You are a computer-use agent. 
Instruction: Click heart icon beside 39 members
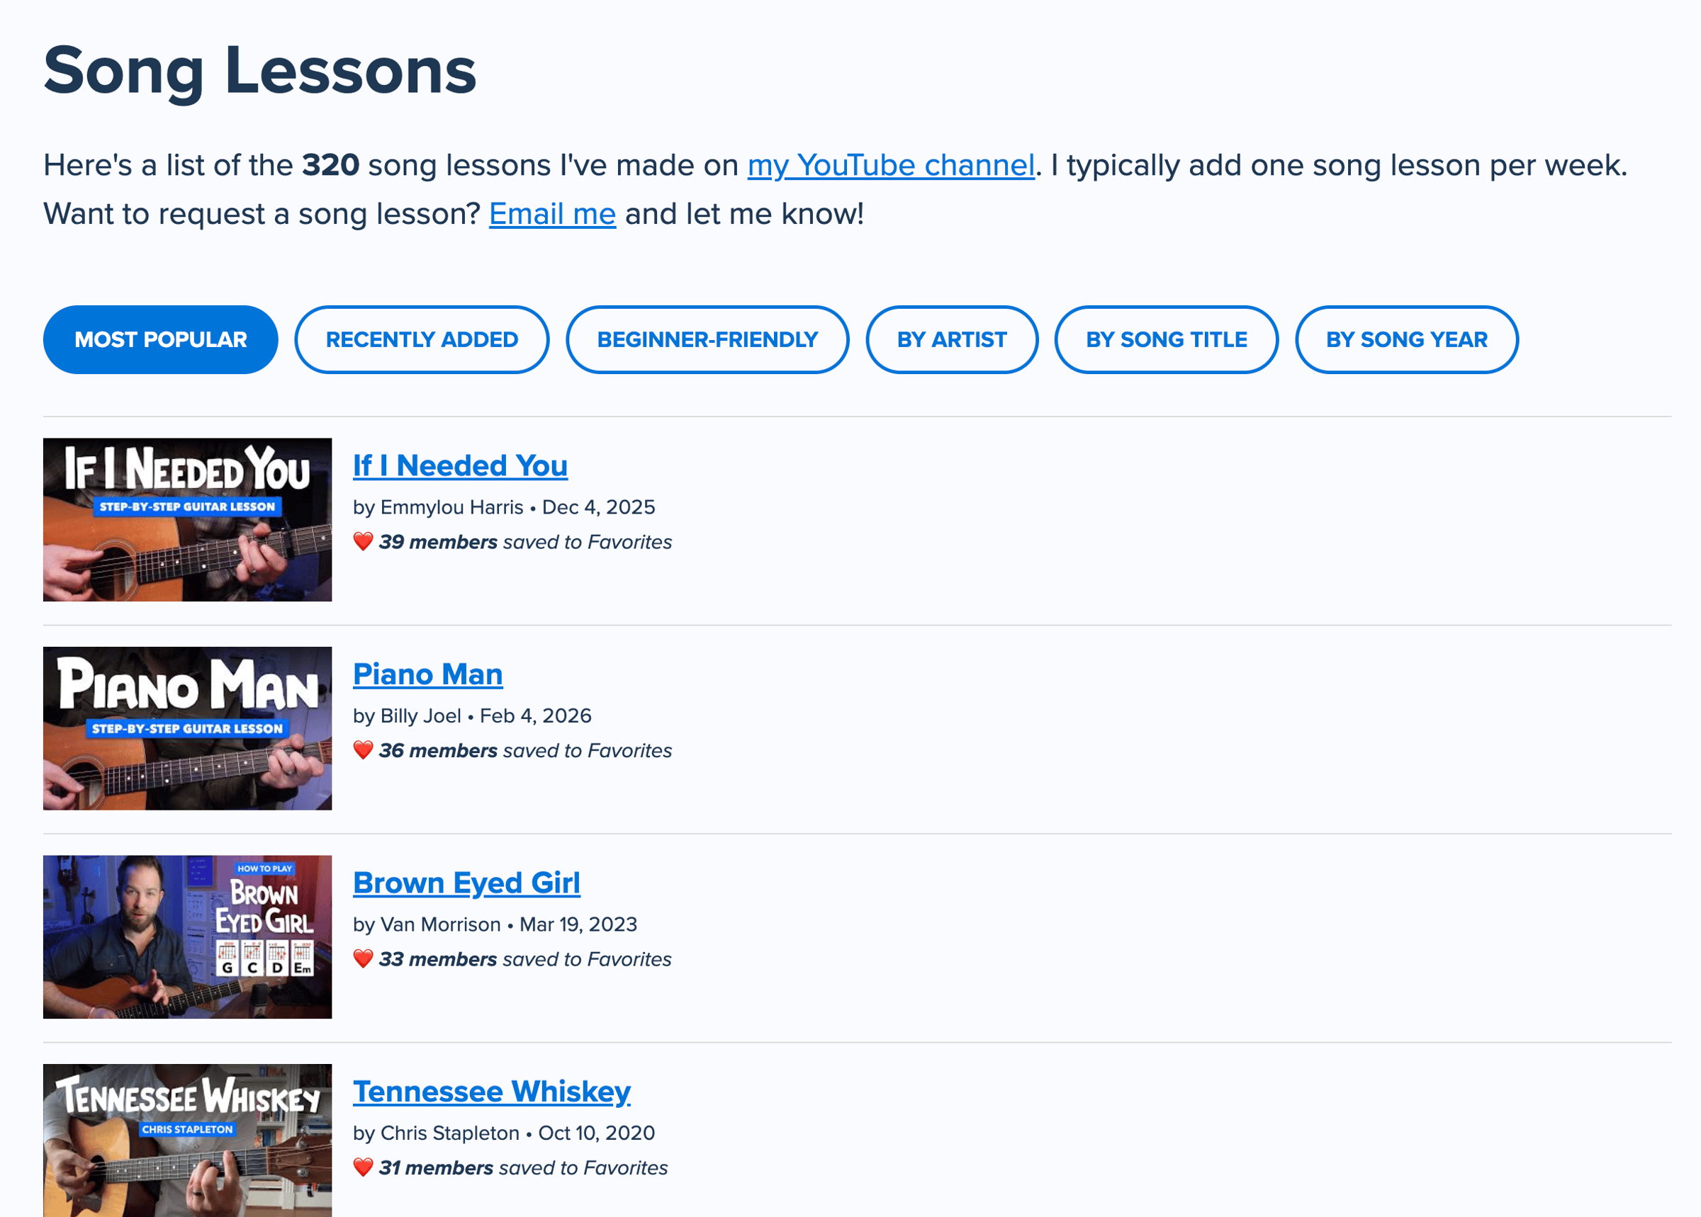(x=364, y=541)
